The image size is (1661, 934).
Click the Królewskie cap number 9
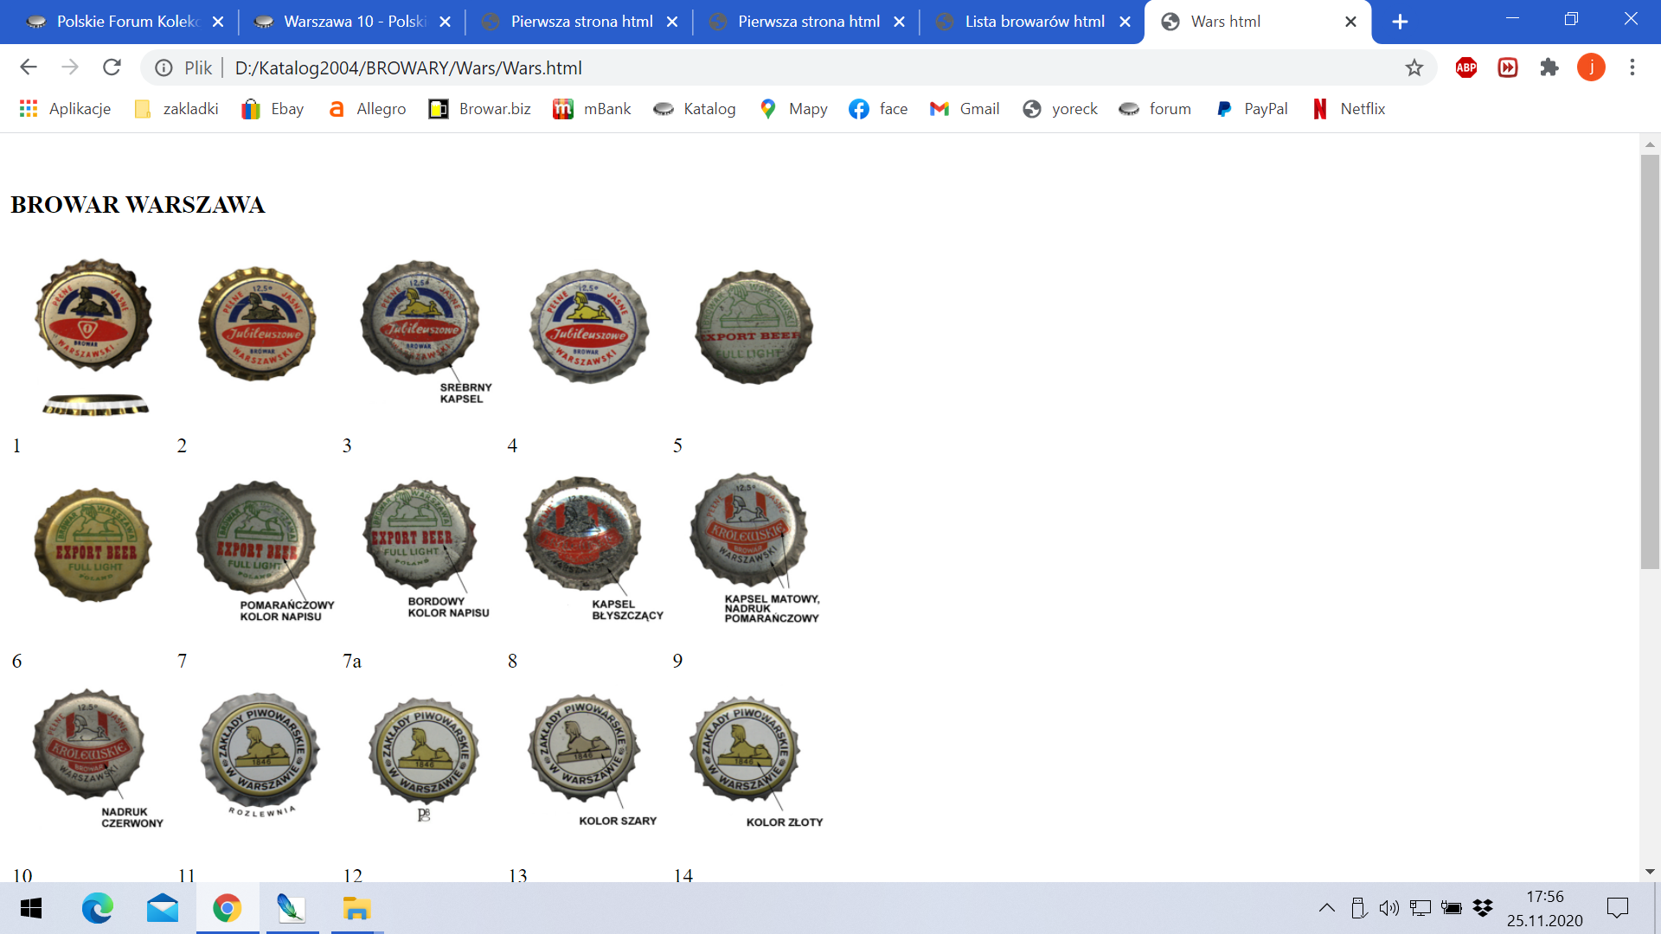coord(749,529)
